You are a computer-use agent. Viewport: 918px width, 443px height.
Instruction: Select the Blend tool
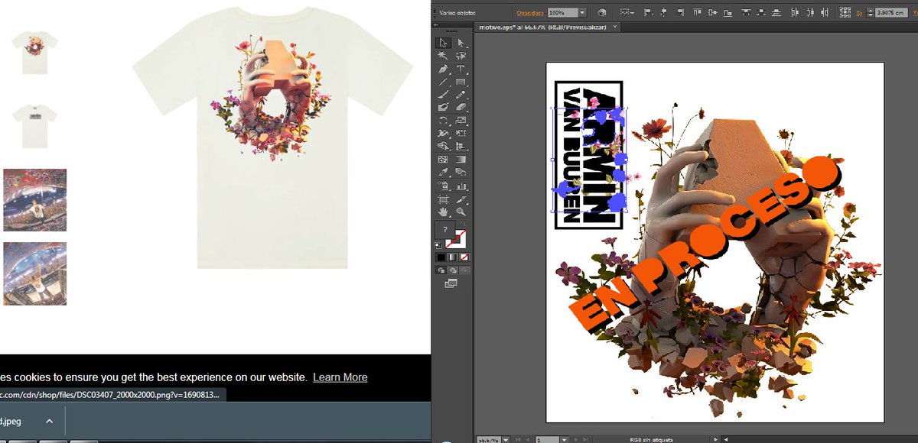(461, 172)
